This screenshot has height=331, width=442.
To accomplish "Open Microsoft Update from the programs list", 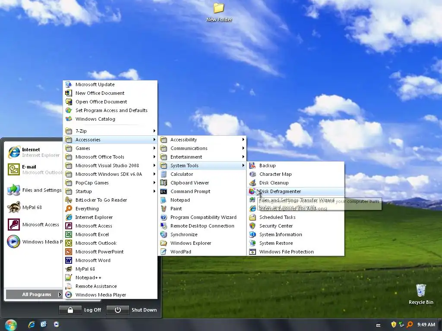I will pyautogui.click(x=110, y=84).
